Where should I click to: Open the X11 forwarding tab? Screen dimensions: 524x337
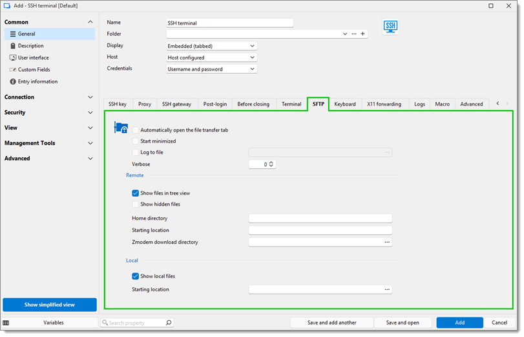(384, 104)
